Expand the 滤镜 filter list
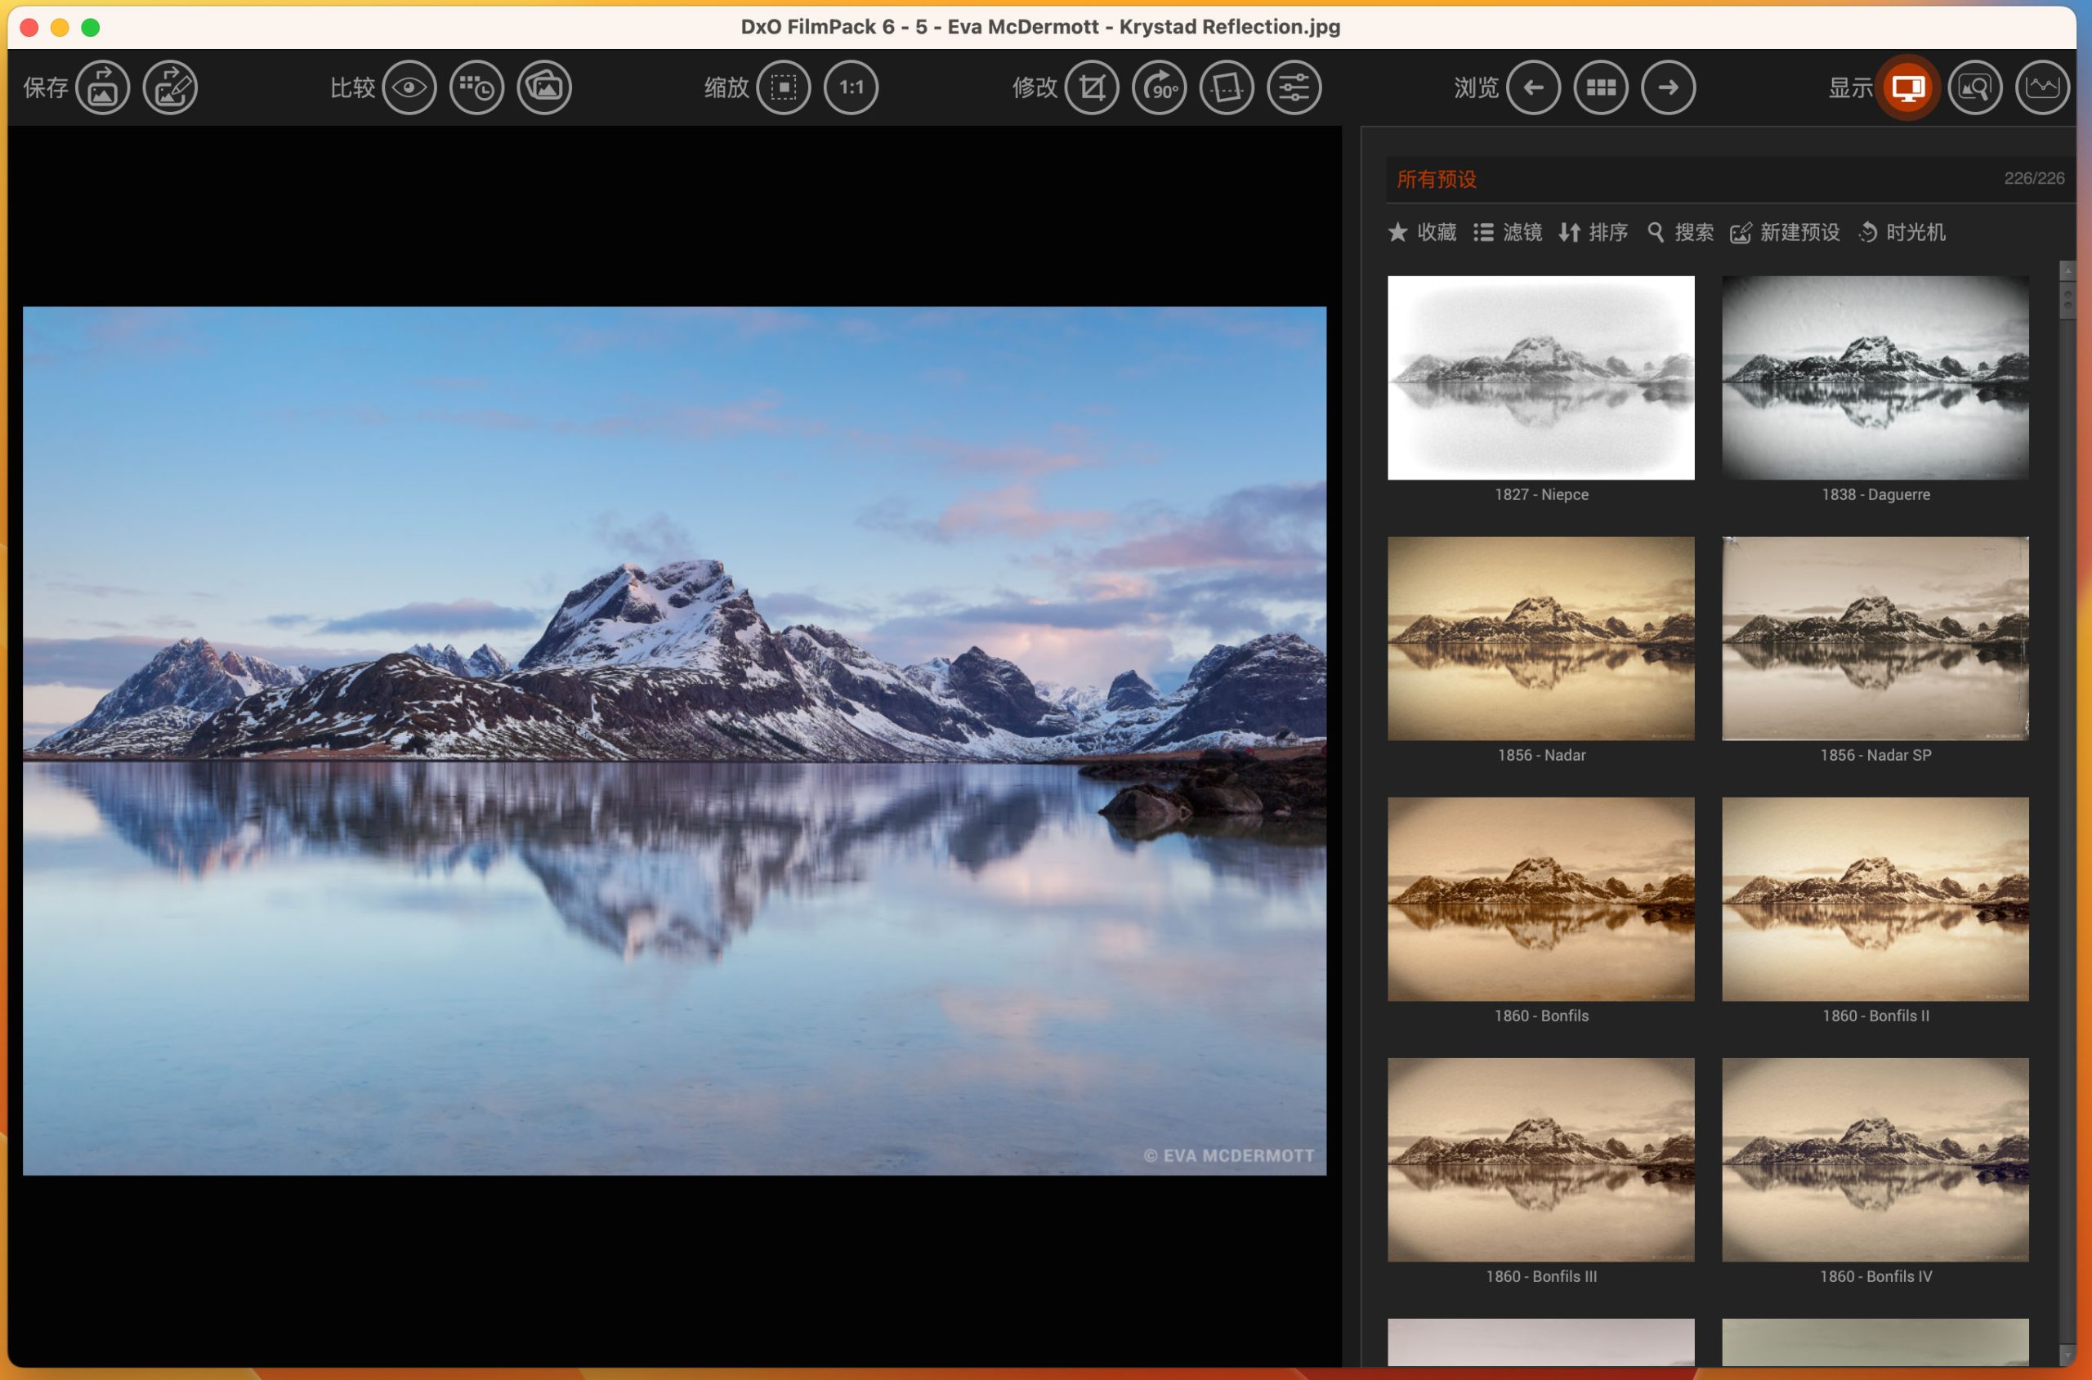Image resolution: width=2092 pixels, height=1380 pixels. tap(1508, 232)
